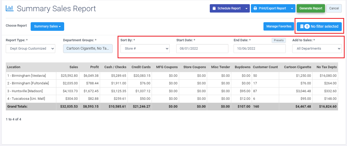Click the building icon in the filter button

pos(302,26)
